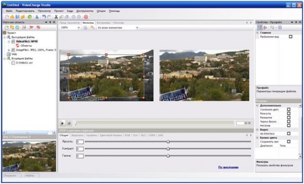This screenshot has height=184, width=304.
Task: Enable the 'Размытие' filter checkbox
Action: click(x=289, y=118)
